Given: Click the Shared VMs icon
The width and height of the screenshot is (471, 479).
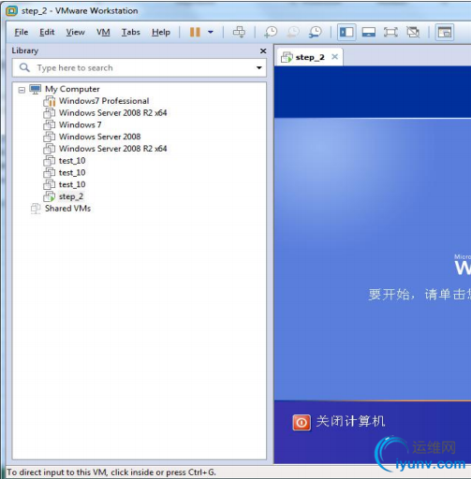Looking at the screenshot, I should point(36,209).
